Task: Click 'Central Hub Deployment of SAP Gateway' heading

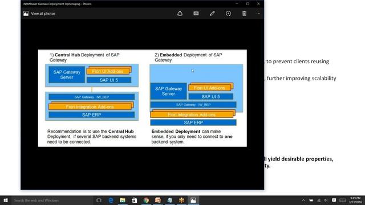Action: [84, 58]
